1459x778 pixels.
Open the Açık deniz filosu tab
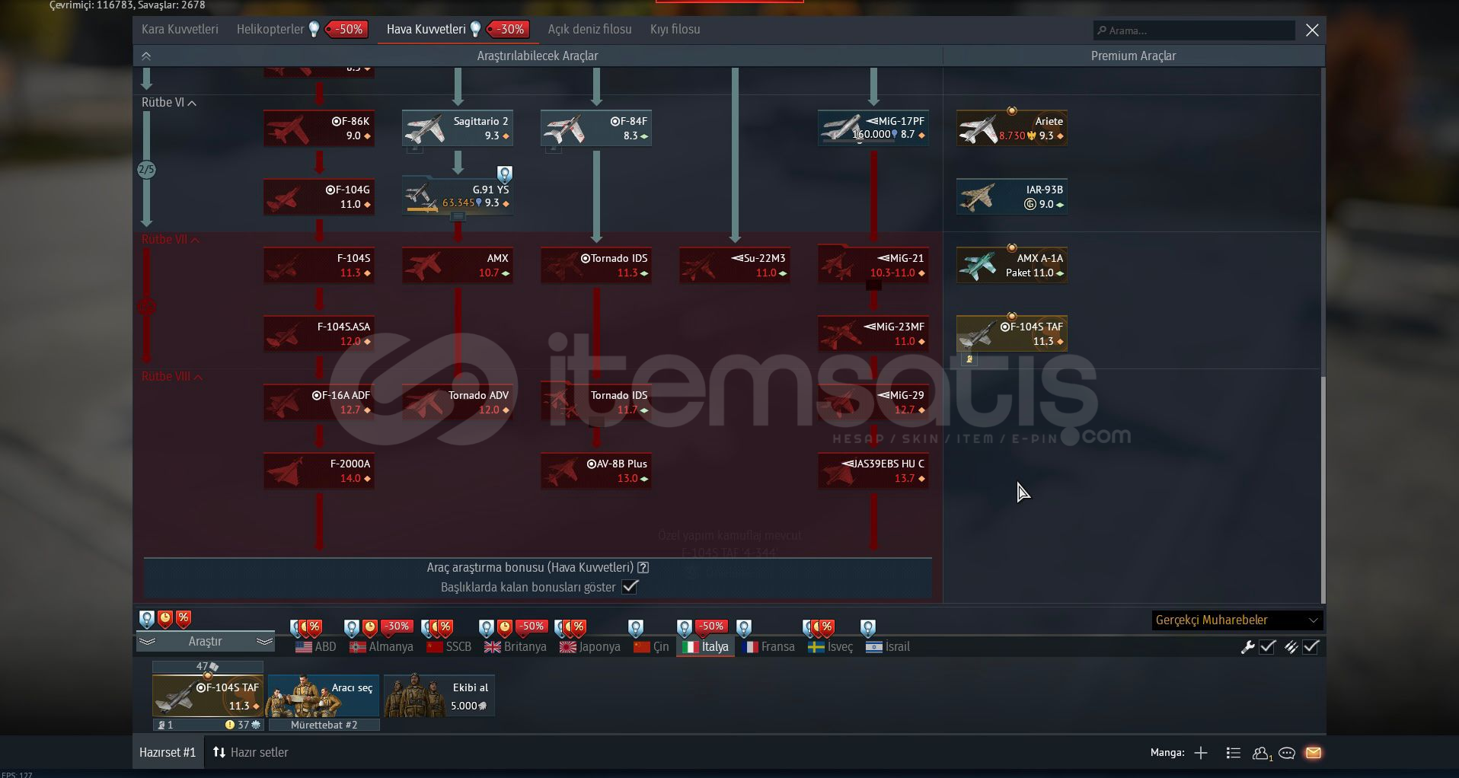[589, 29]
